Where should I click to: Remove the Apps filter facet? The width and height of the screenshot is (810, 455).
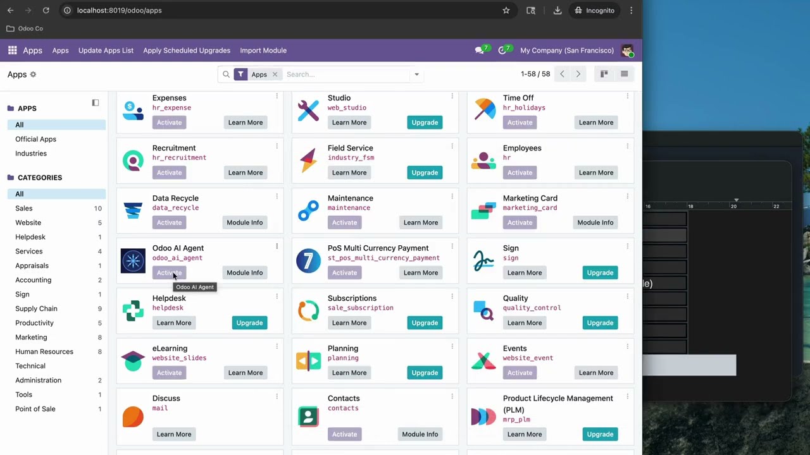275,75
